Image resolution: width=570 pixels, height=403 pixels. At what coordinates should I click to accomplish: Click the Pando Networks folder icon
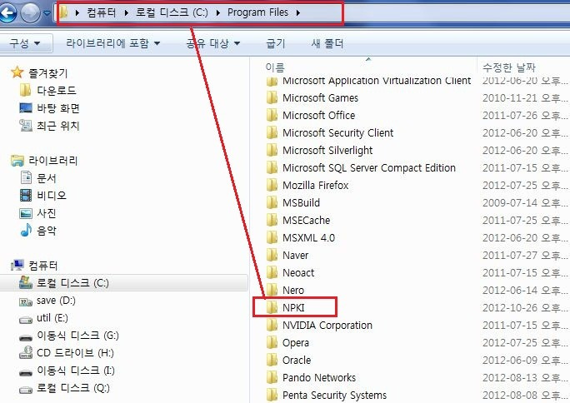tap(272, 377)
